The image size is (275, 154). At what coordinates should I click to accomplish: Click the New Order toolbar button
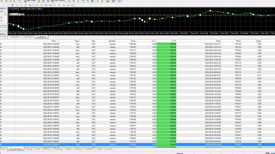pos(30,1)
